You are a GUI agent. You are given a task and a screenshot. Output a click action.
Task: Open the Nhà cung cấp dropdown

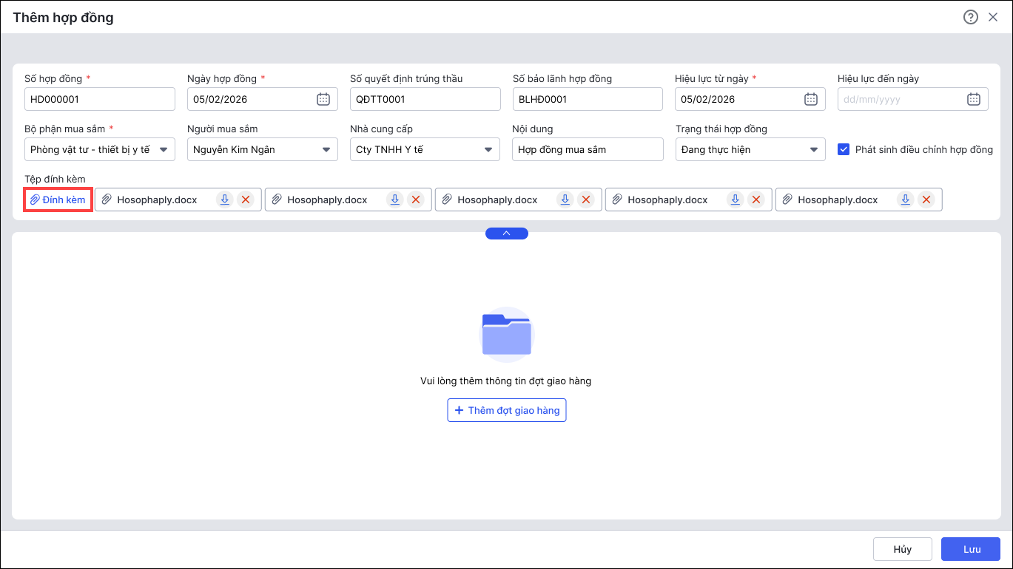488,149
